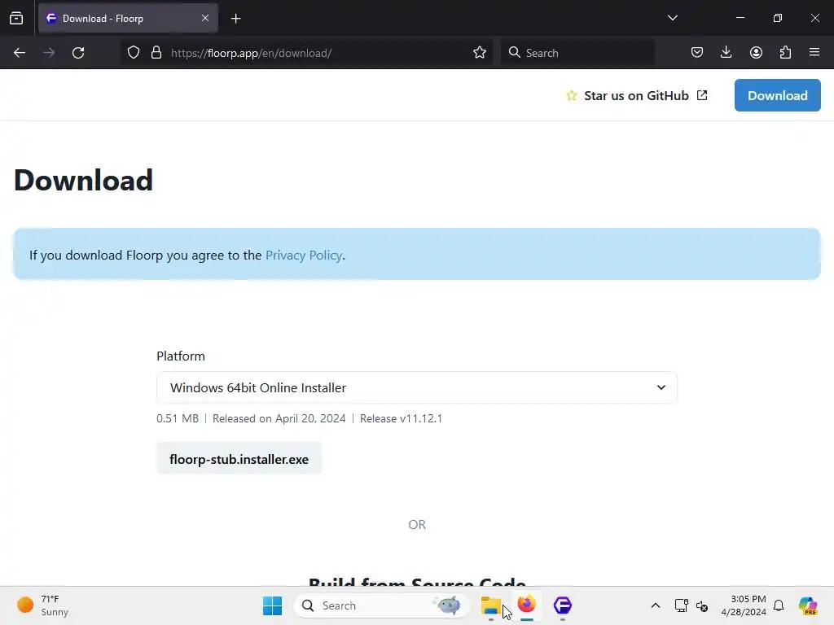Click the blue Download button in header
Image resolution: width=834 pixels, height=625 pixels.
pyautogui.click(x=777, y=95)
